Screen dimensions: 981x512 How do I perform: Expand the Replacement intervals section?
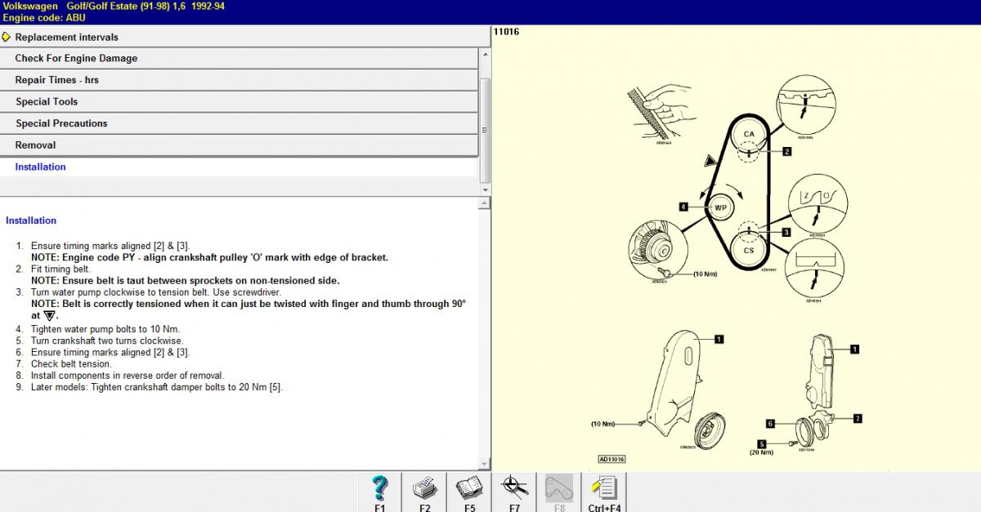click(x=66, y=37)
